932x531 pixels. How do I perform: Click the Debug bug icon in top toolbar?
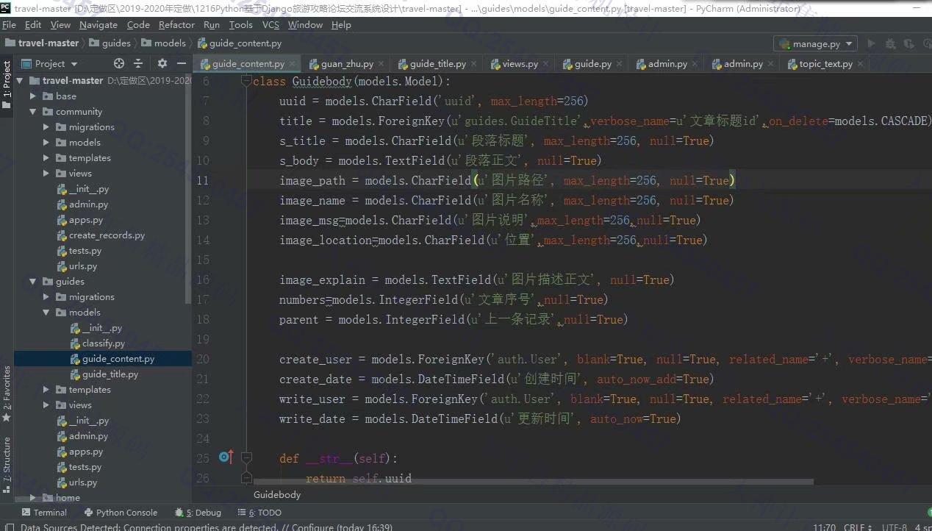(x=891, y=43)
